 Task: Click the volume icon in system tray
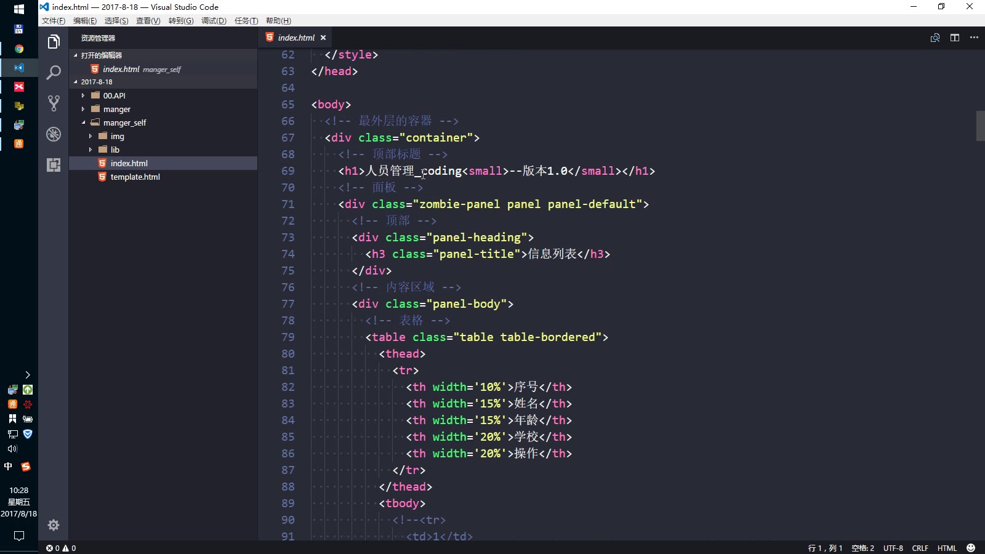coord(12,449)
